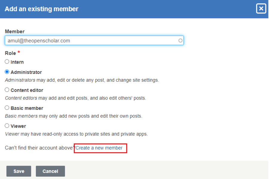Viewport: 269px width, 179px height.
Task: Select the Administrator radio button
Action: tap(7, 72)
